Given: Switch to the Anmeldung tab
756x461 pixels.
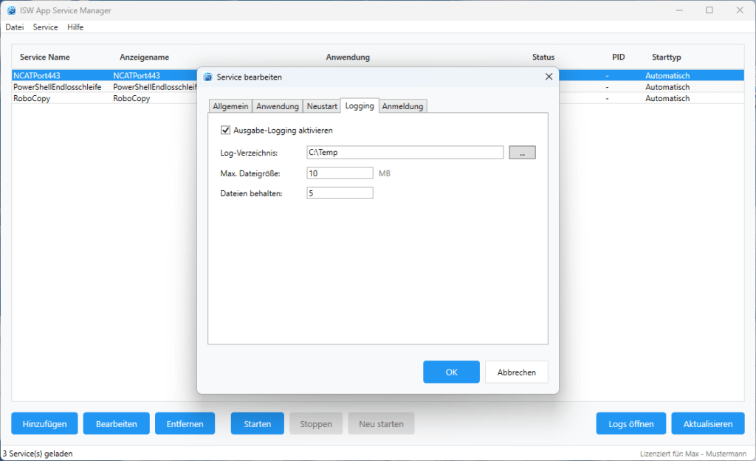Looking at the screenshot, I should pos(402,105).
